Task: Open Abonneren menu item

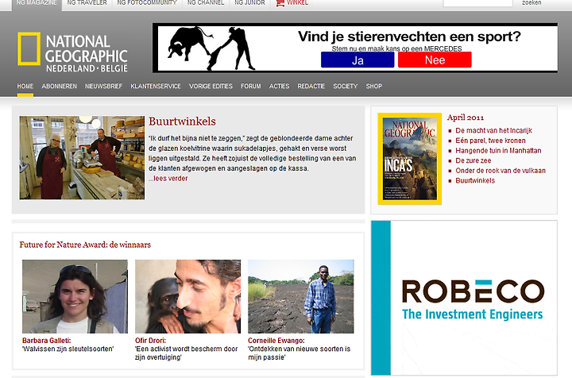Action: click(59, 87)
